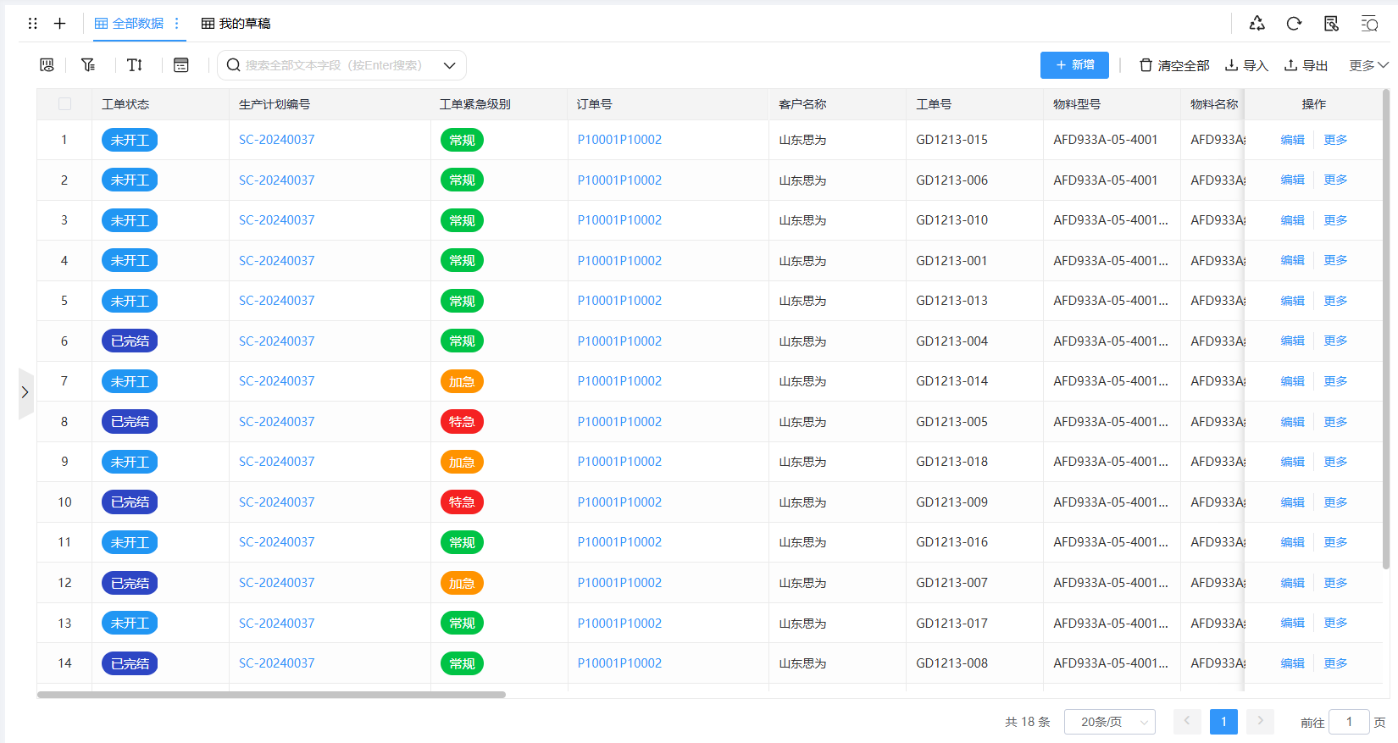Click the refresh icon in top bar

(x=1294, y=24)
